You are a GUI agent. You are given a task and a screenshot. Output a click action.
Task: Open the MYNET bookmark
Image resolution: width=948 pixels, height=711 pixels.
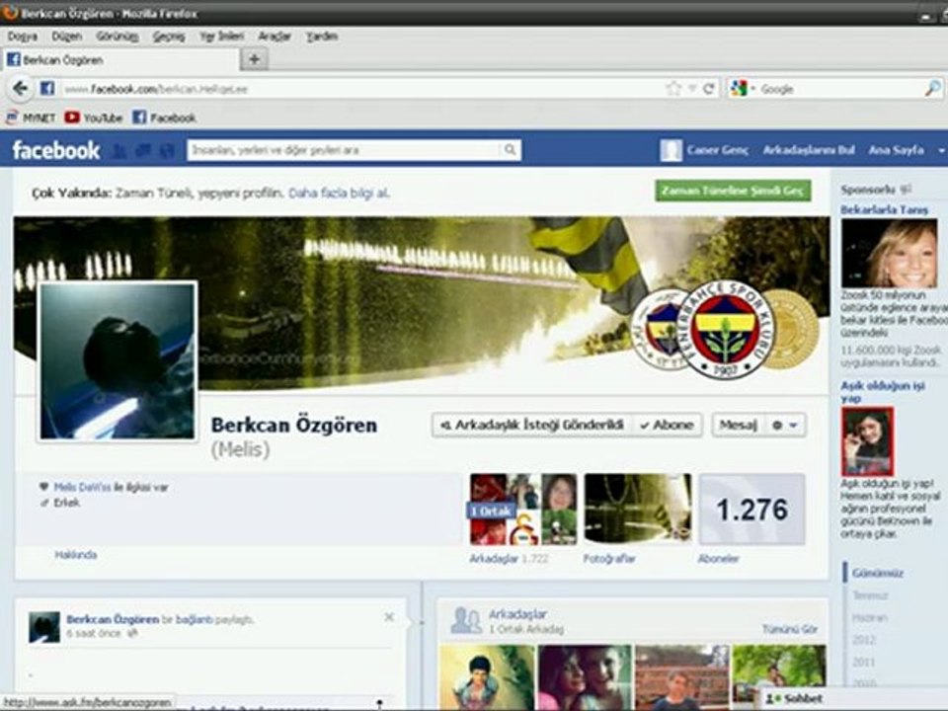(x=31, y=118)
